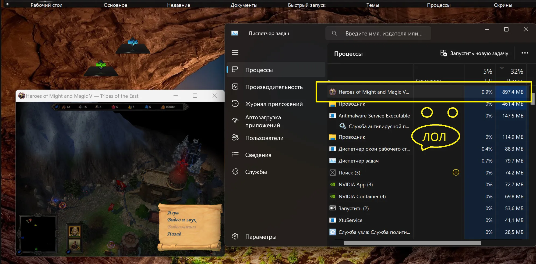This screenshot has width=536, height=264.
Task: Click the Назад option on the game scroll
Action: 174,234
